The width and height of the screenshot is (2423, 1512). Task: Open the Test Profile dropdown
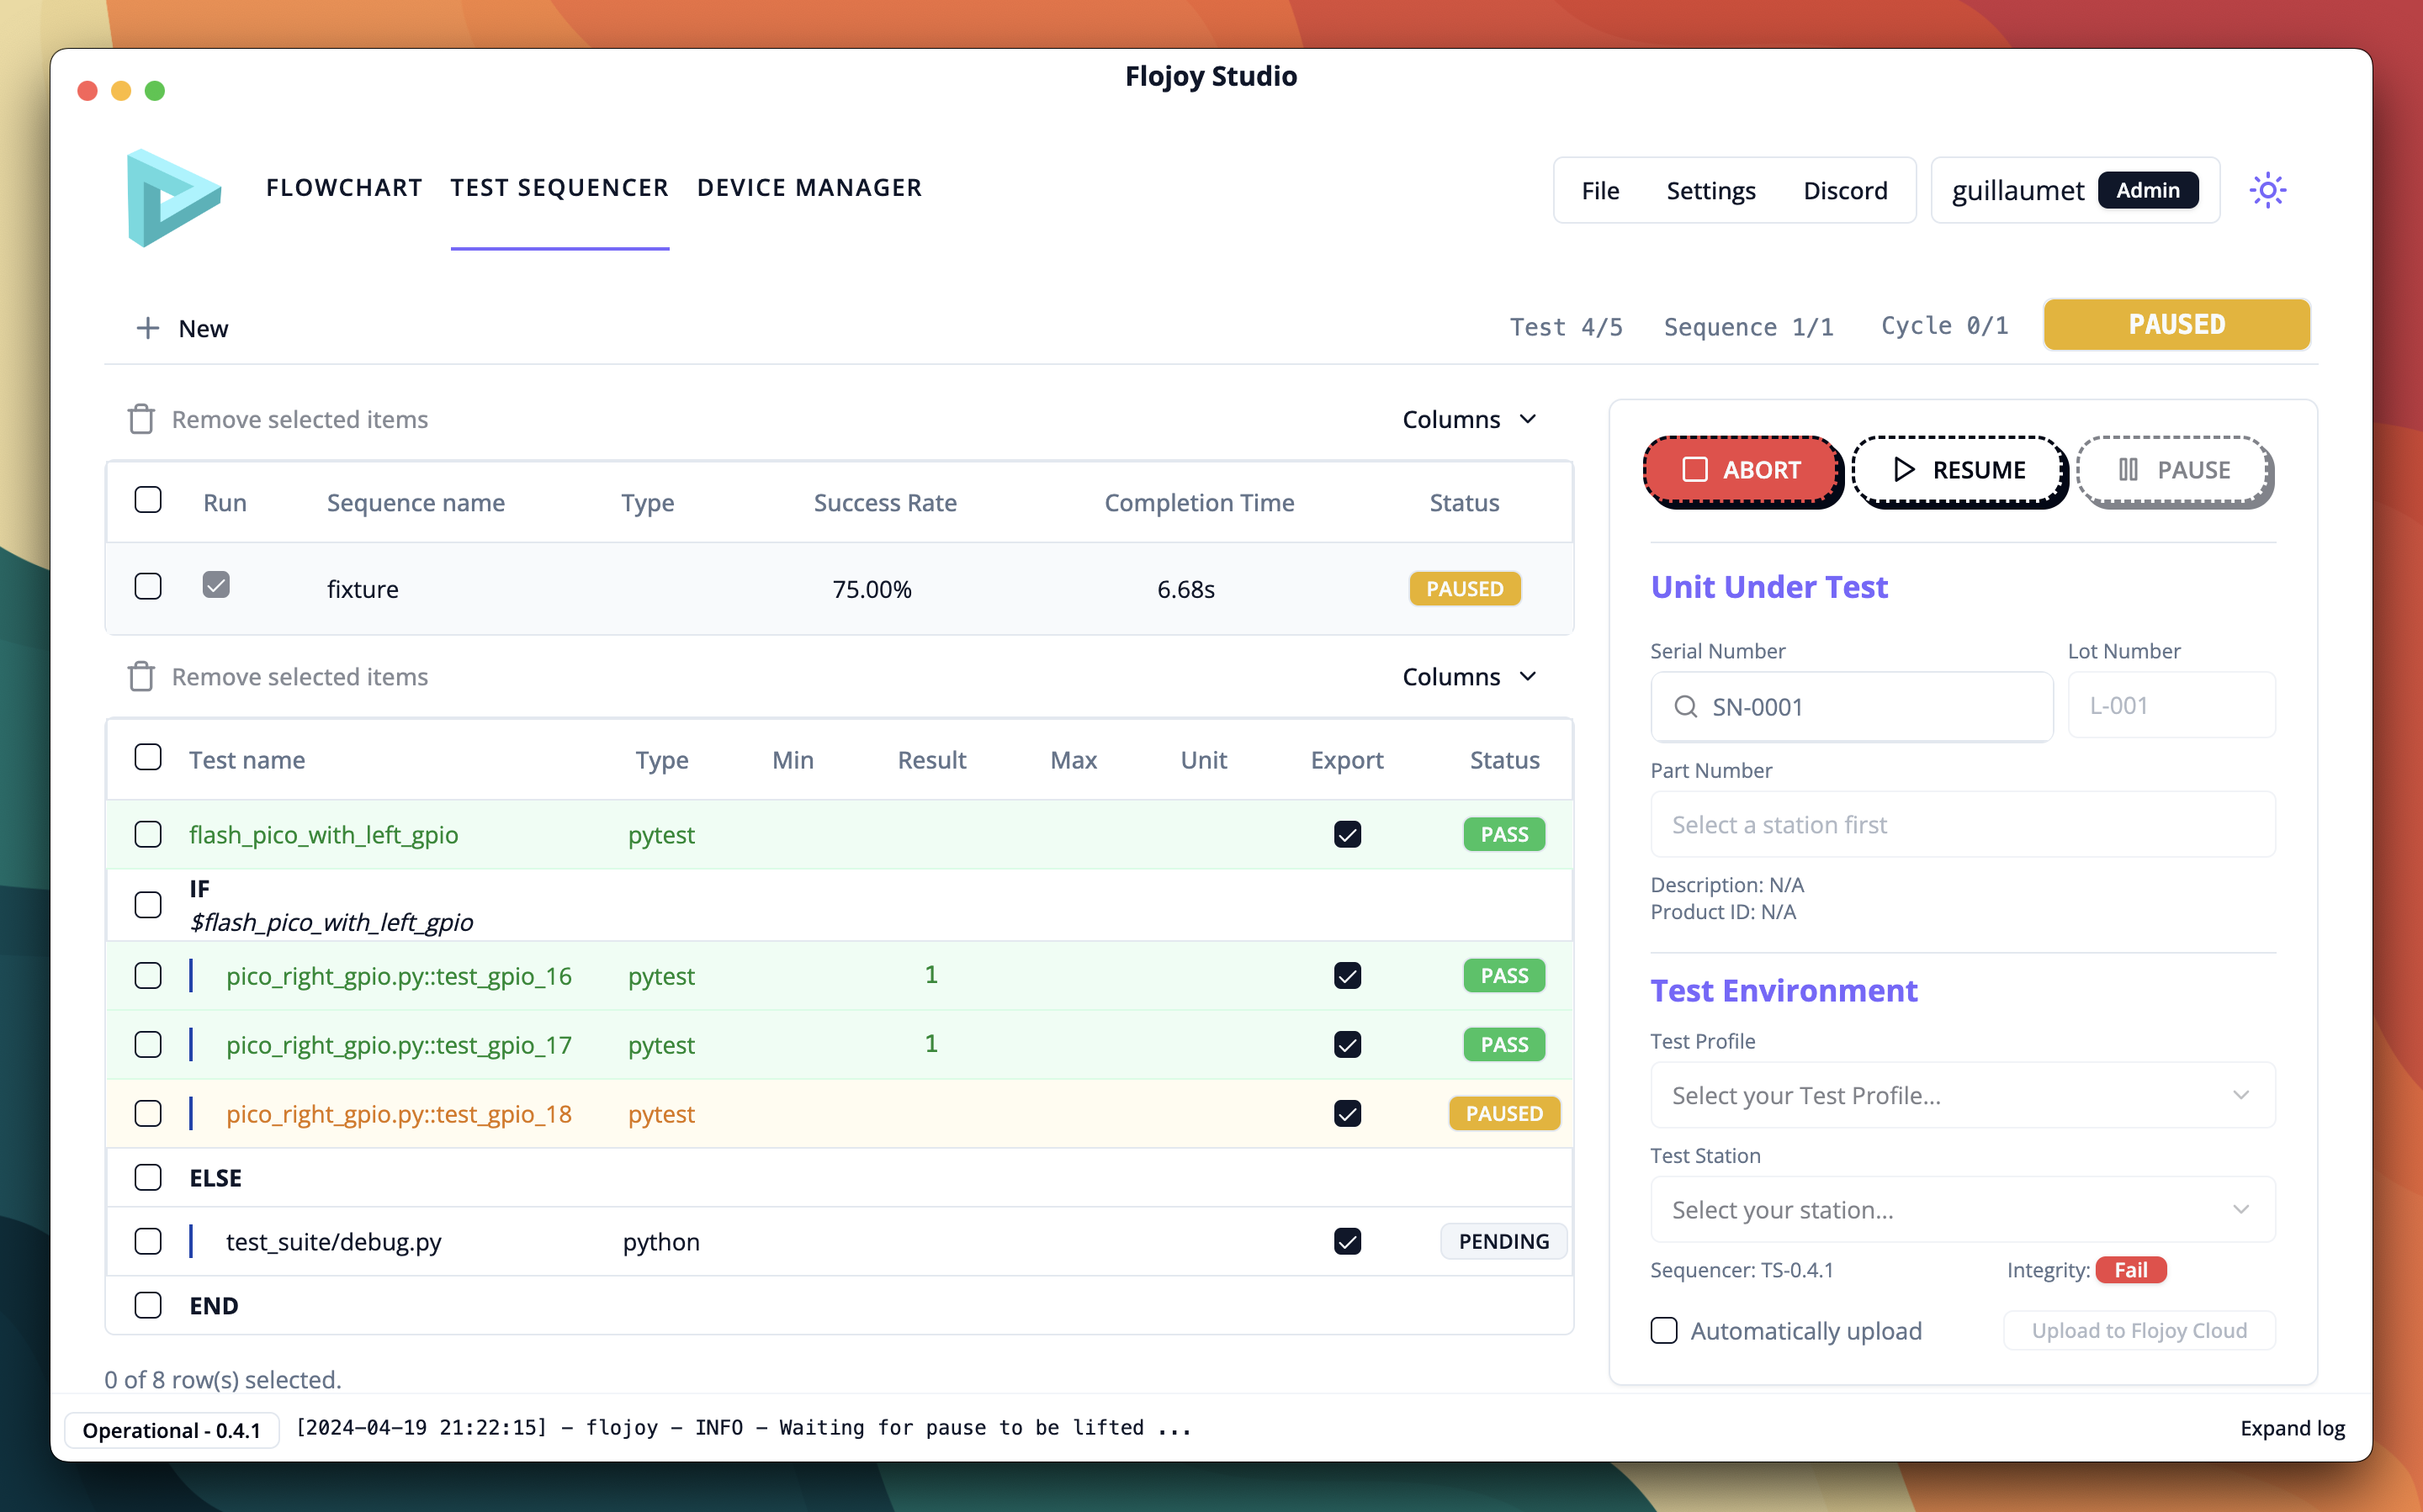coord(1962,1095)
